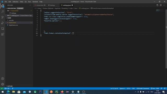Close settings.json tab via unsaved dot
This screenshot has width=167, height=94.
pos(72,5)
